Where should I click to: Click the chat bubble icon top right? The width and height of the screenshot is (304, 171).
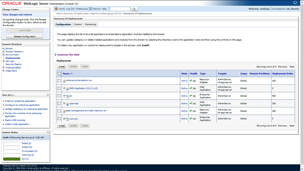tap(295, 2)
